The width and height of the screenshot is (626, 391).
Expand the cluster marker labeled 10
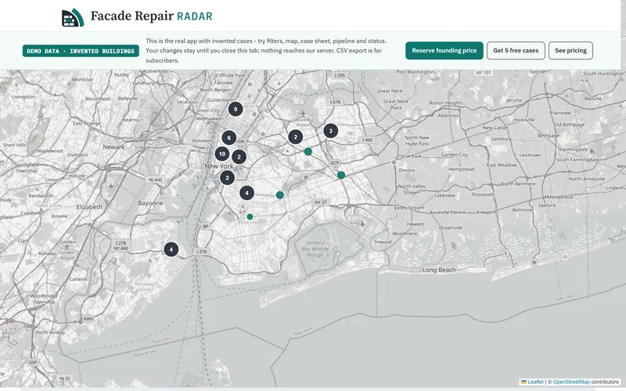(x=222, y=153)
